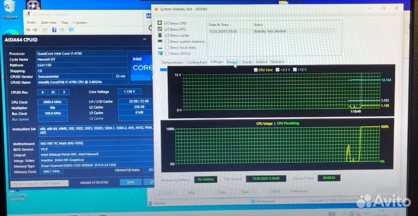This screenshot has height=216, width=418.
Task: Open the CPU #1 / Core #1 selector dropdown
Action: tap(39, 183)
